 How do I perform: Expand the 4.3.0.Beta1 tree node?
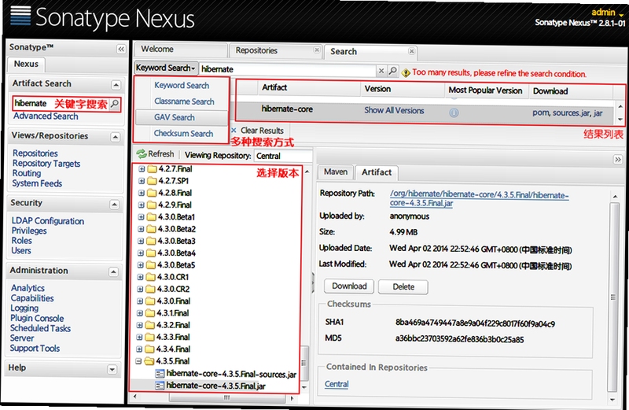[x=142, y=217]
